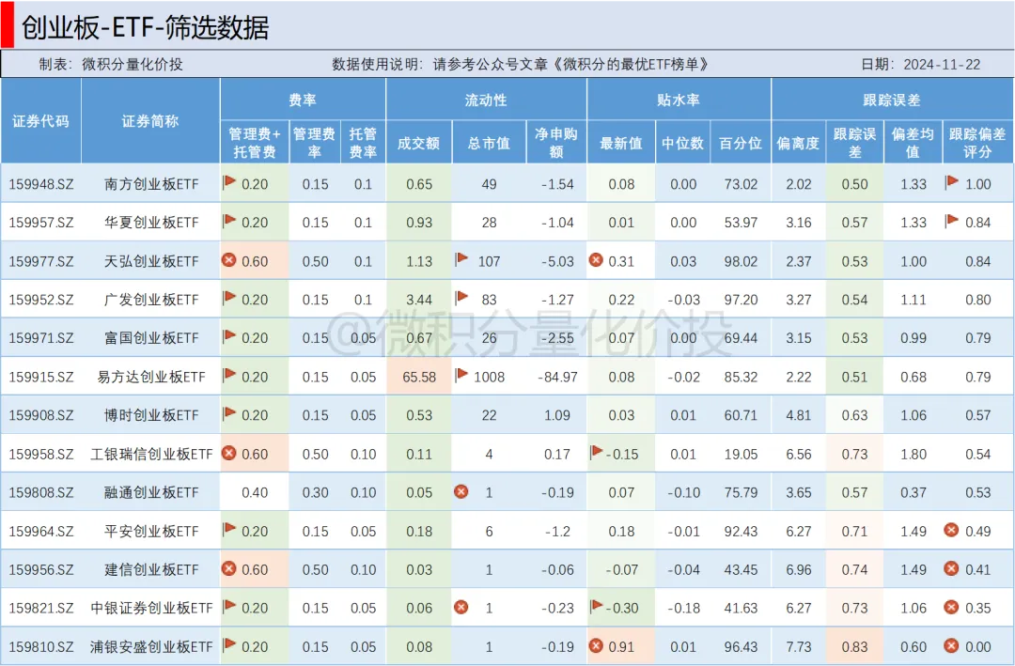Select the 跟踪误差 column group header
This screenshot has height=666, width=1015.
click(x=891, y=100)
